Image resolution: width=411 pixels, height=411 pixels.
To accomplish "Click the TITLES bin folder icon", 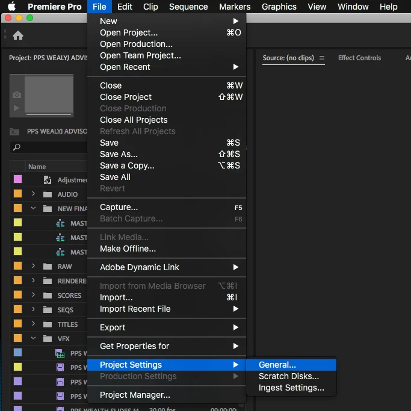I will [x=47, y=324].
